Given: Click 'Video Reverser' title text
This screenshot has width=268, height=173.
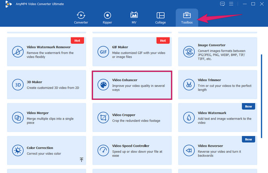Looking at the screenshot, I should (210, 146).
